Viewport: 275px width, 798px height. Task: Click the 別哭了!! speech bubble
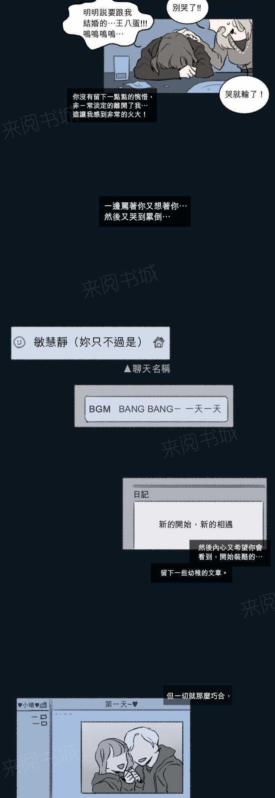point(187,9)
